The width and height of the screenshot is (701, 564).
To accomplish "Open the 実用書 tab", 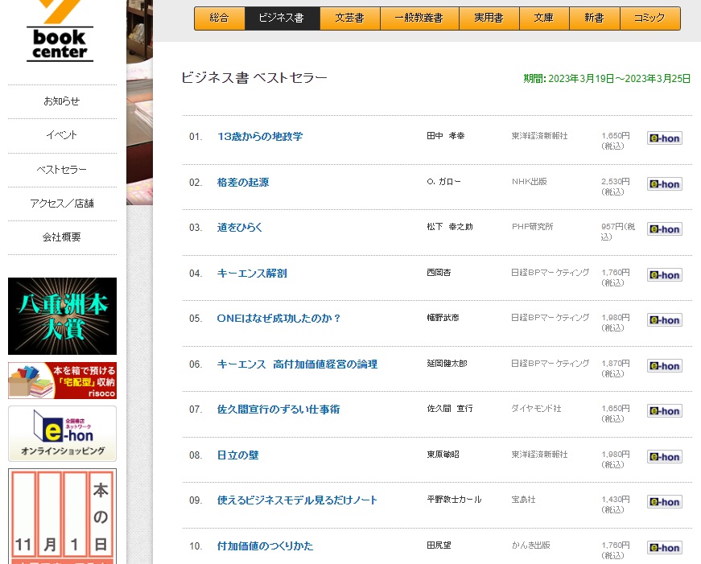I will point(489,19).
